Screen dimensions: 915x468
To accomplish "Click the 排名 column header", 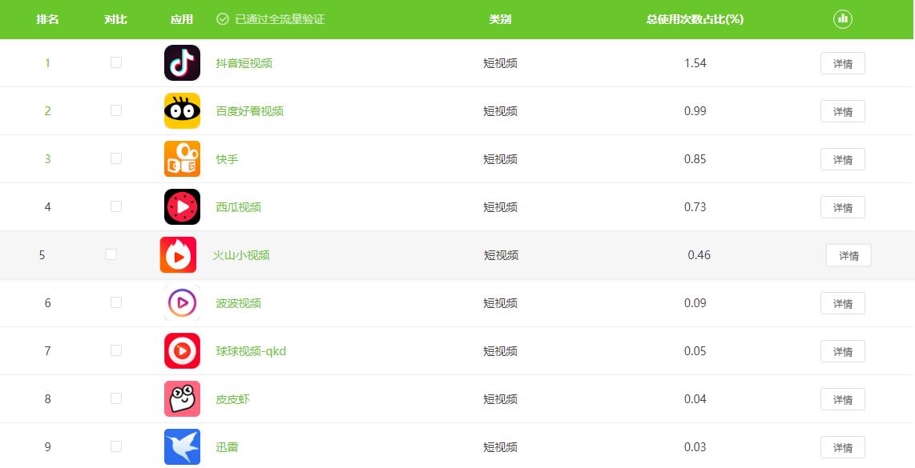I will 47,19.
